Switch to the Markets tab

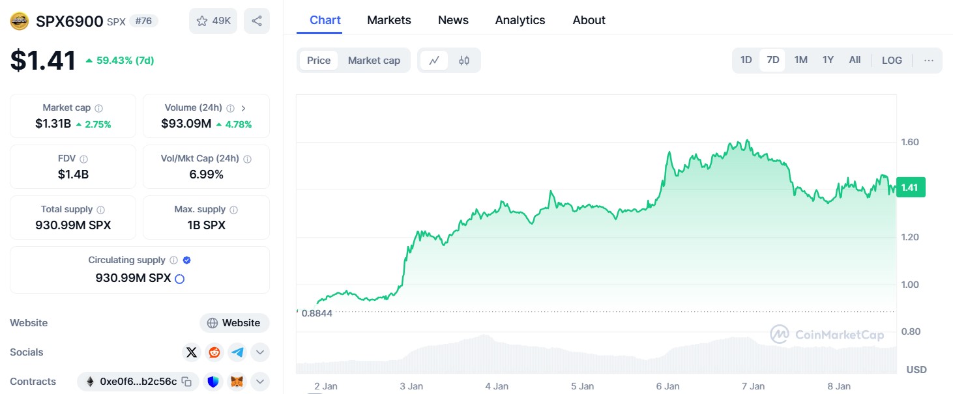tap(389, 20)
